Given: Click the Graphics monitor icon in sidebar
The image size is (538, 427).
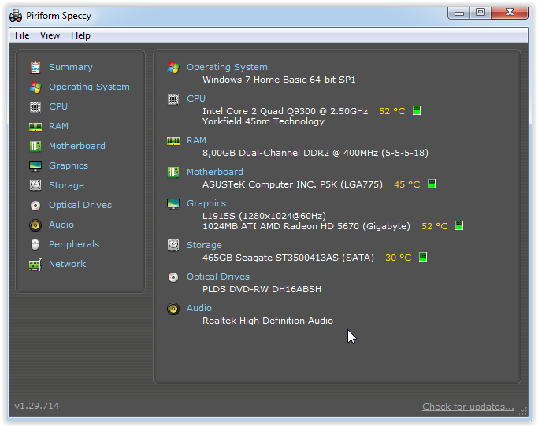Looking at the screenshot, I should [35, 166].
